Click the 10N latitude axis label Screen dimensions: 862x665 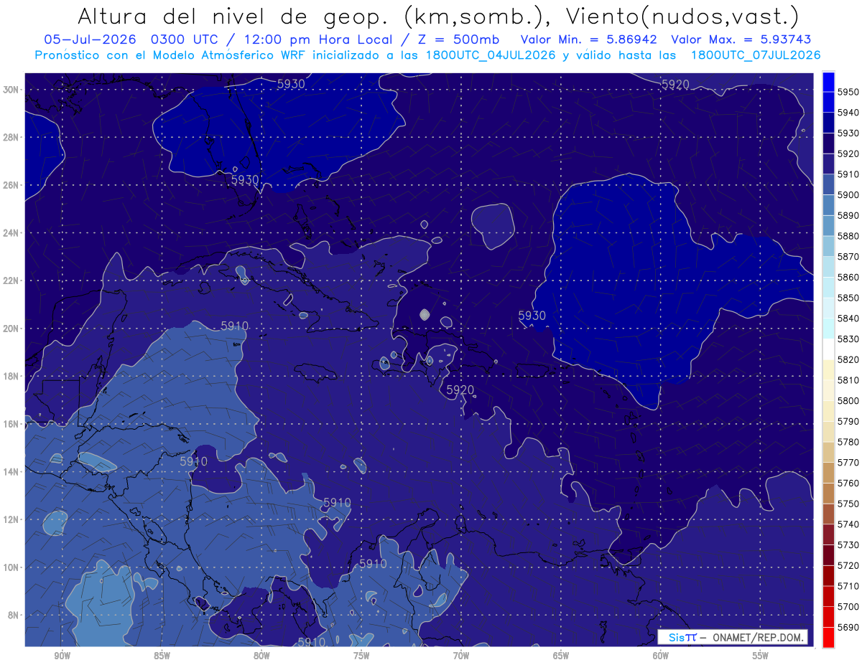click(x=11, y=567)
